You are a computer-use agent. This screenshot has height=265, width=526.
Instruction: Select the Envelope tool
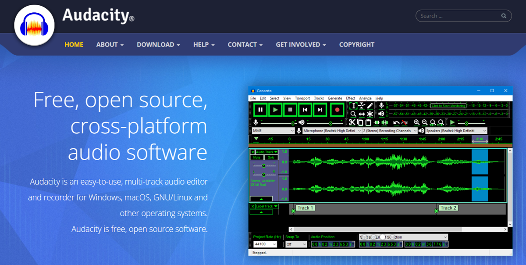point(361,106)
